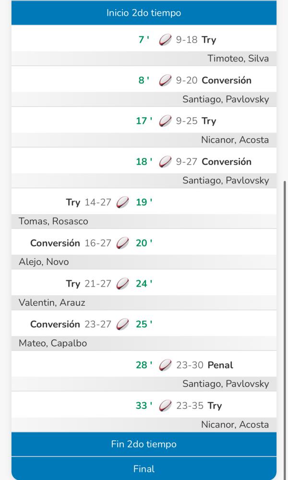Tap player name Valentin, Arauz
The image size is (288, 480).
pyautogui.click(x=52, y=302)
